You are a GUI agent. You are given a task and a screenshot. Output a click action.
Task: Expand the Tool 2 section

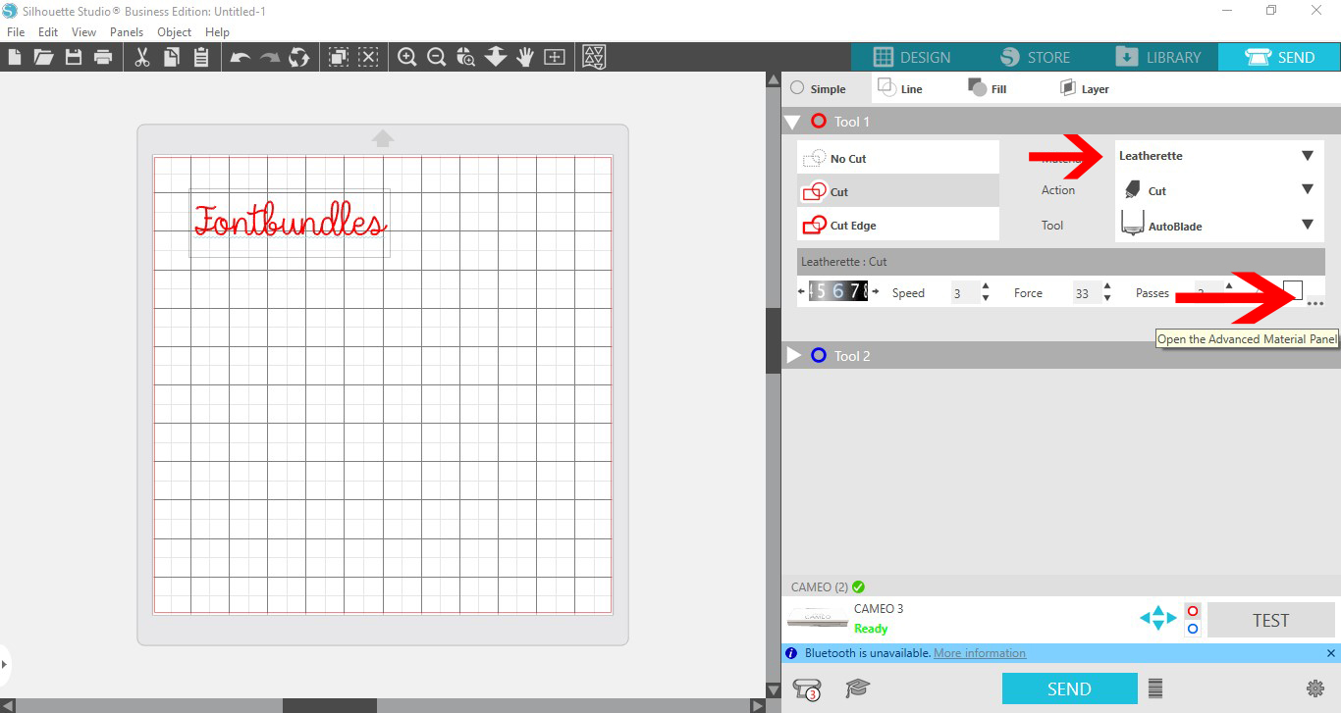(x=794, y=355)
